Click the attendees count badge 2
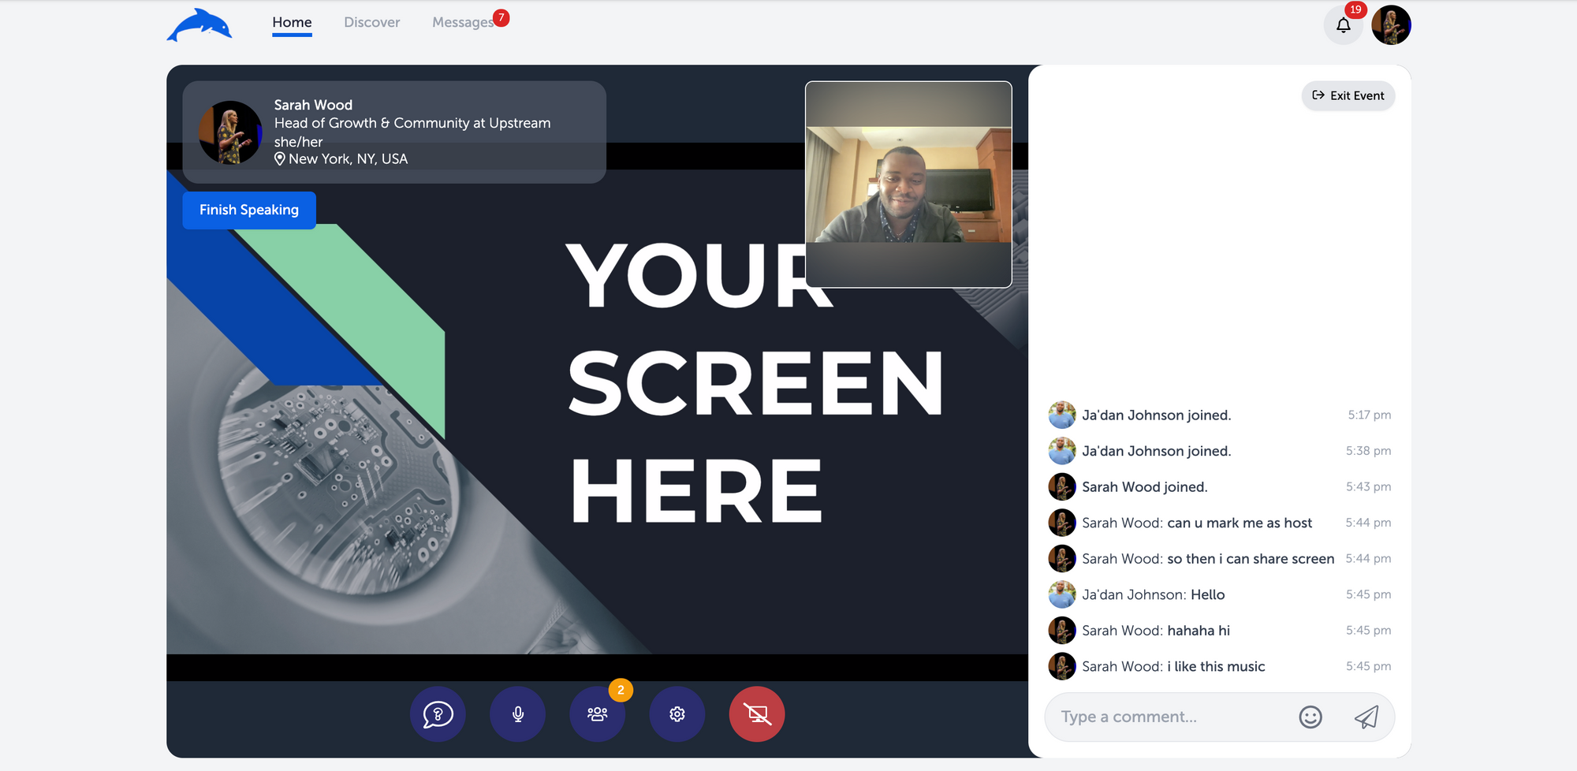Screen dimensions: 1577x771 point(621,690)
